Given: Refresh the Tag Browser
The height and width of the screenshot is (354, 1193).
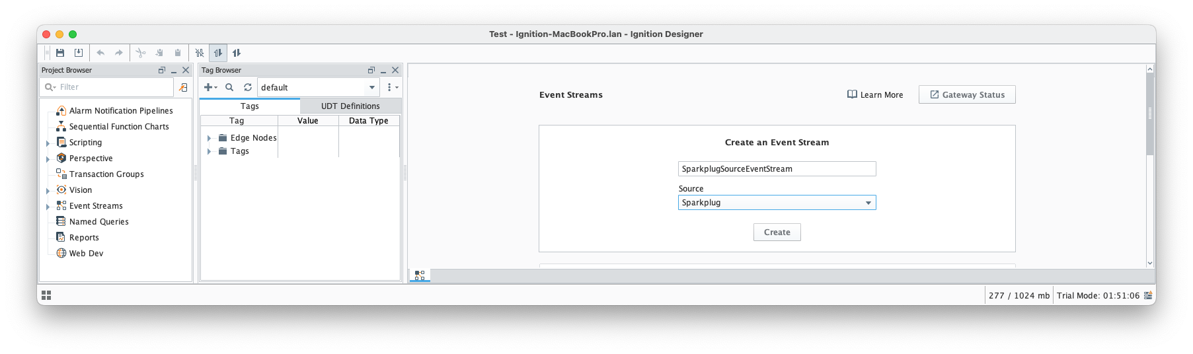Looking at the screenshot, I should click(x=248, y=87).
